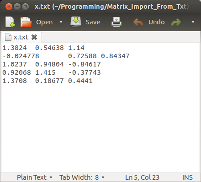Screen dimensions: 201x182
Task: Click the Undo text label
Action: (157, 22)
